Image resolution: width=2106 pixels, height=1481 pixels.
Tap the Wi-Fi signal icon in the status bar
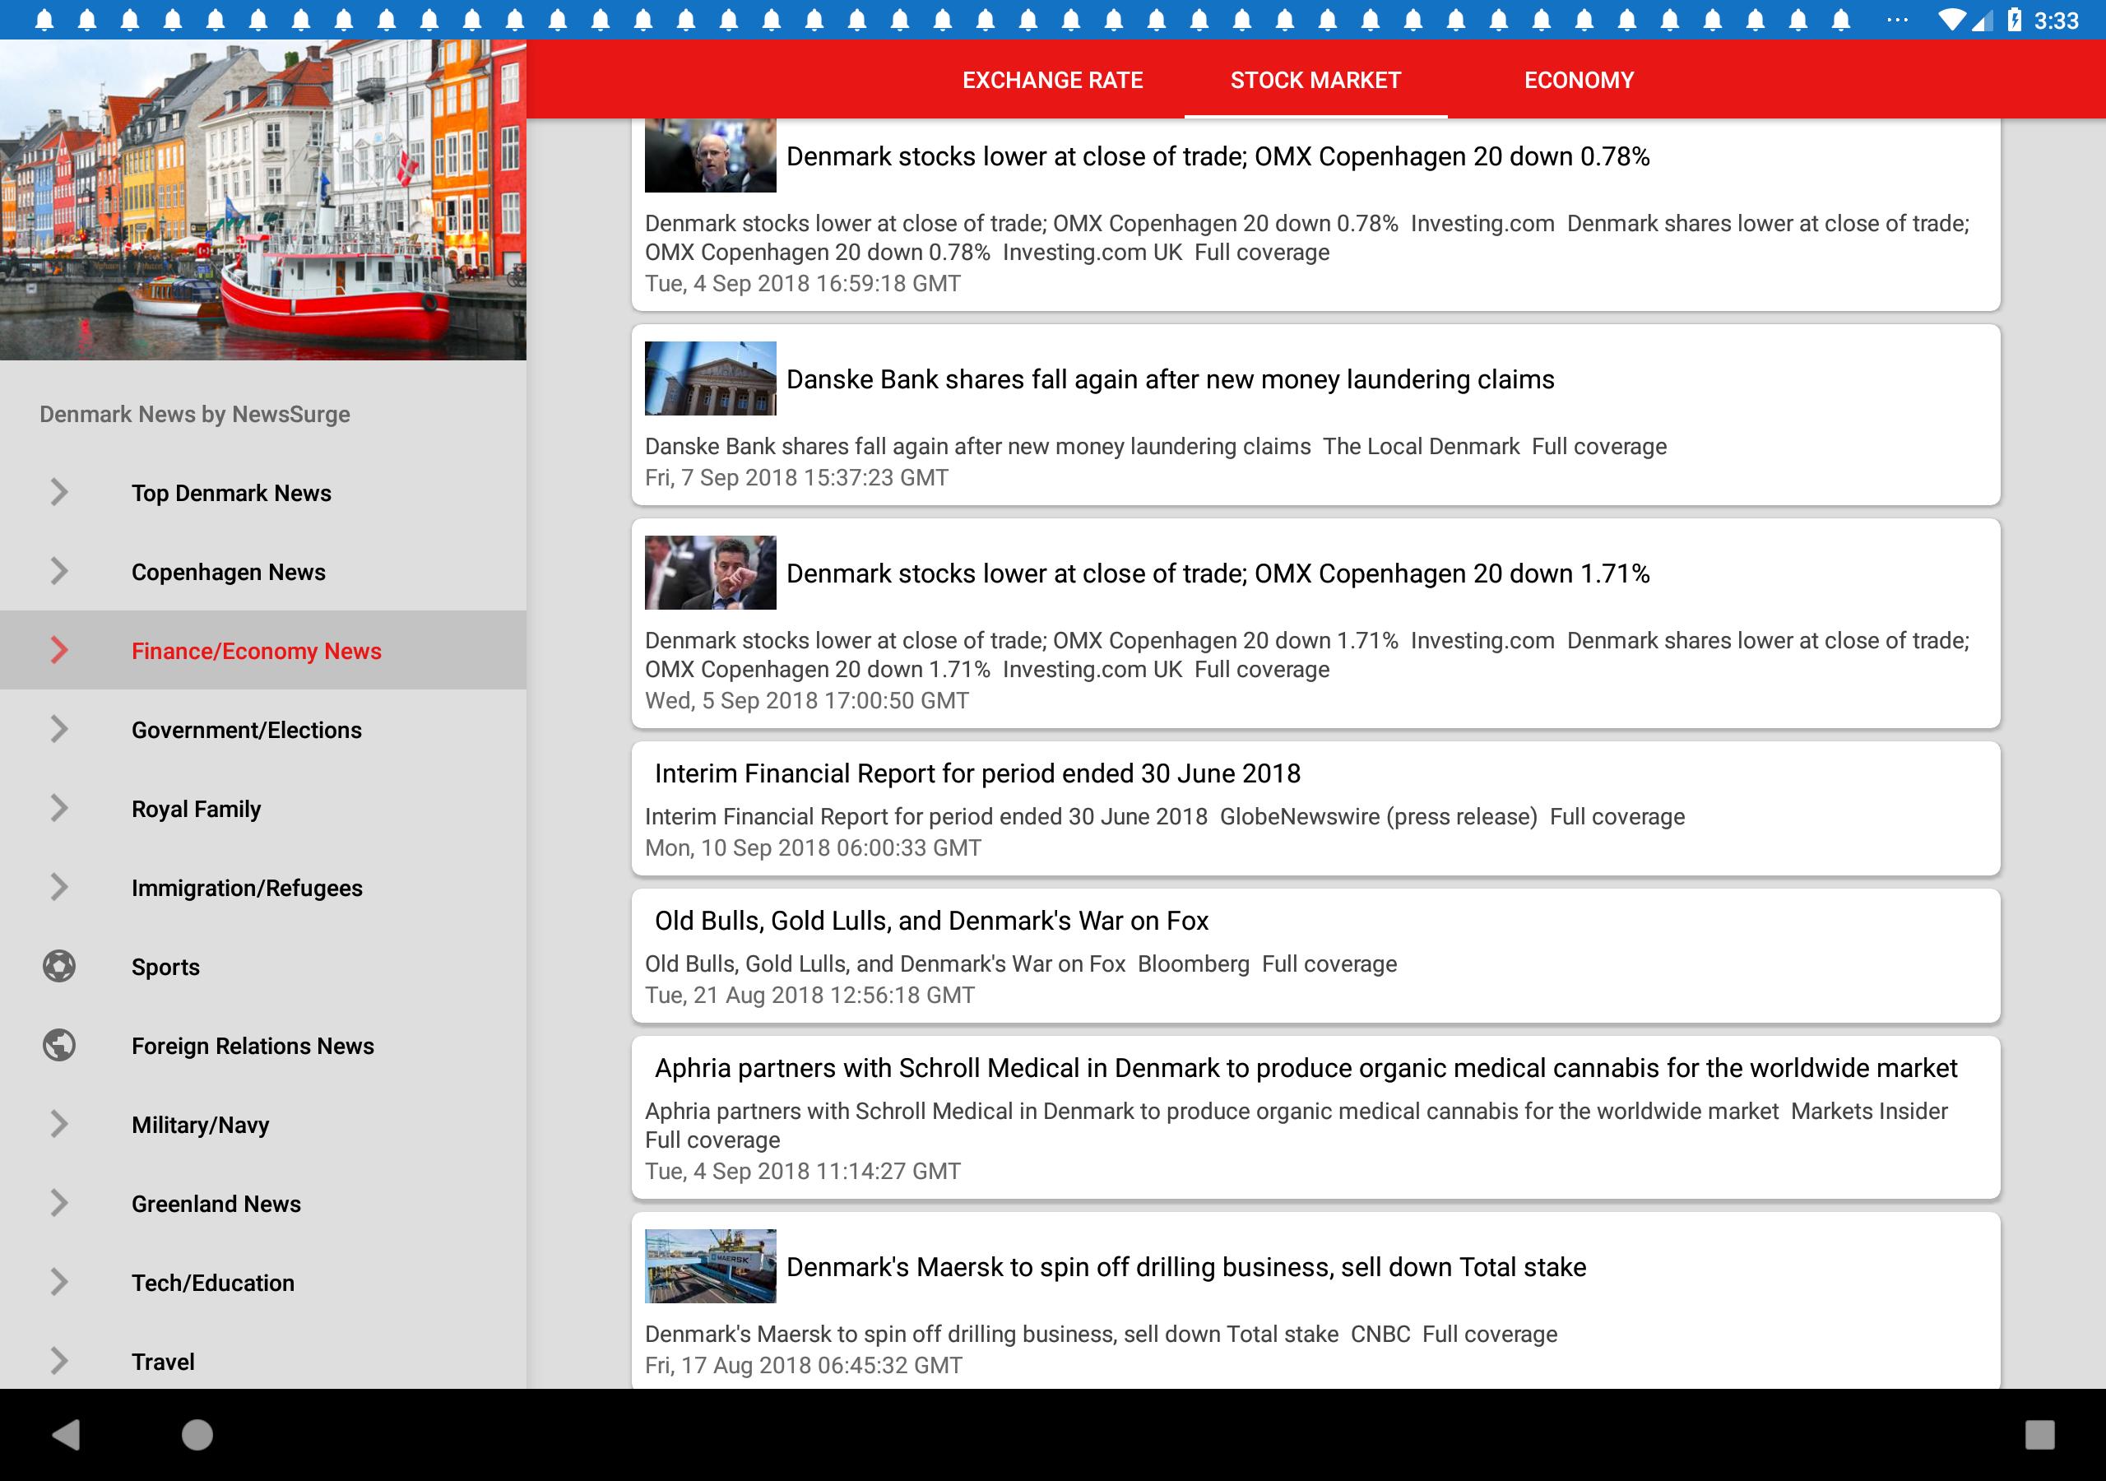pos(1953,21)
